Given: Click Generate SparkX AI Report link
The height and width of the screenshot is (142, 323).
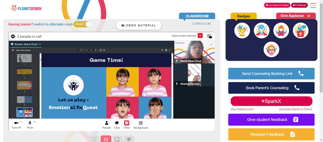Looking at the screenshot, I should pyautogui.click(x=296, y=109).
